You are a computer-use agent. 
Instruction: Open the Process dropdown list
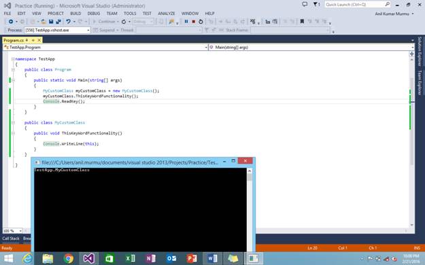click(88, 30)
